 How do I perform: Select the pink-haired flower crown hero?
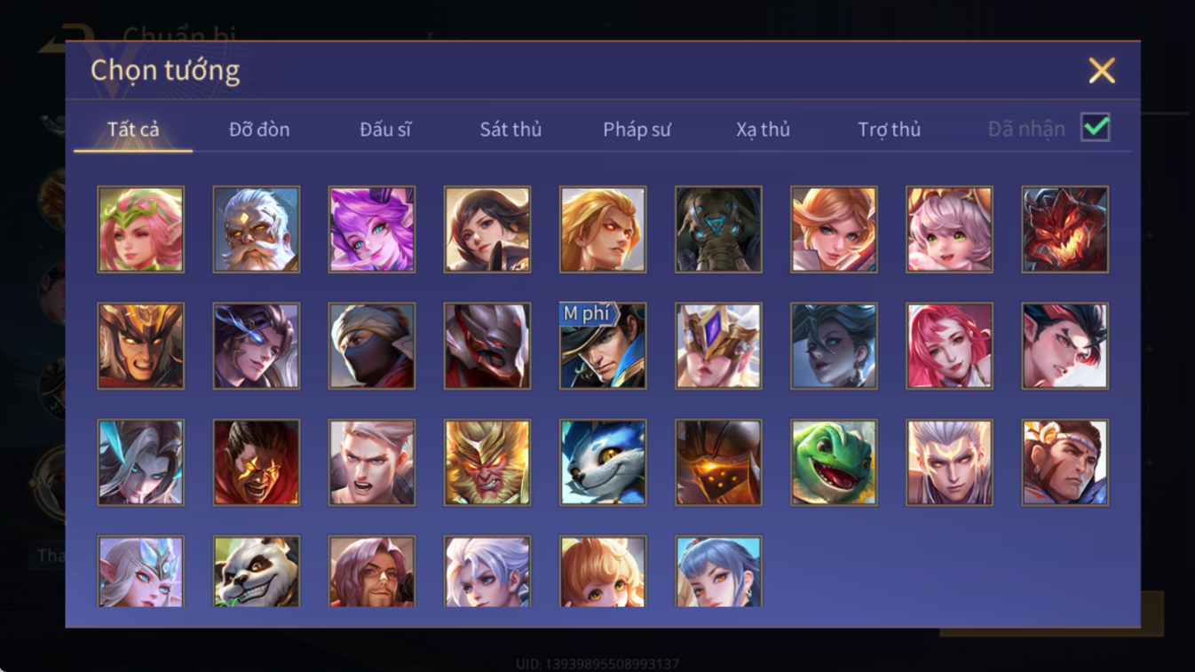141,229
